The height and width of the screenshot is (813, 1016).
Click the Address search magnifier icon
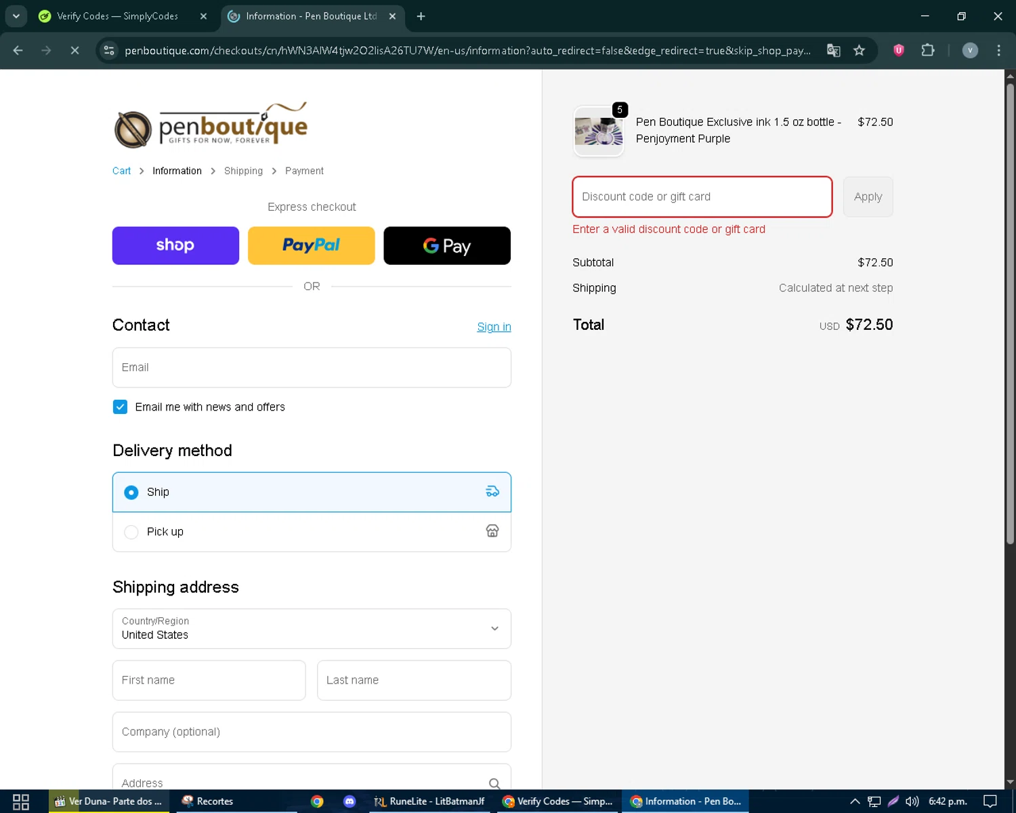[x=494, y=784]
